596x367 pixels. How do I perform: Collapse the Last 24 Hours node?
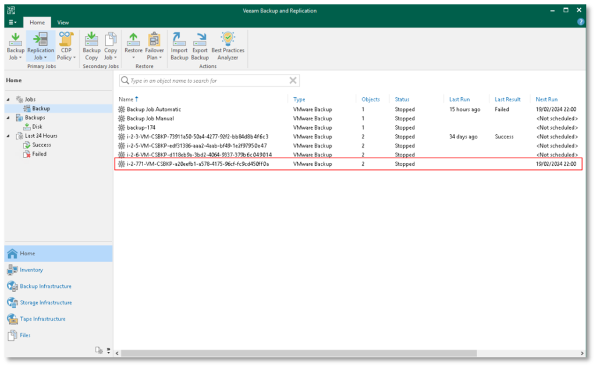8,136
